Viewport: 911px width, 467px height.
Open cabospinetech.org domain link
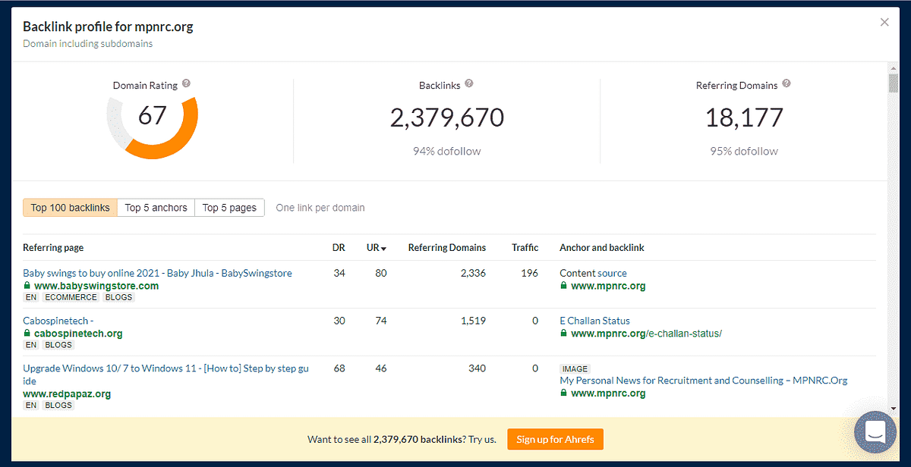78,334
